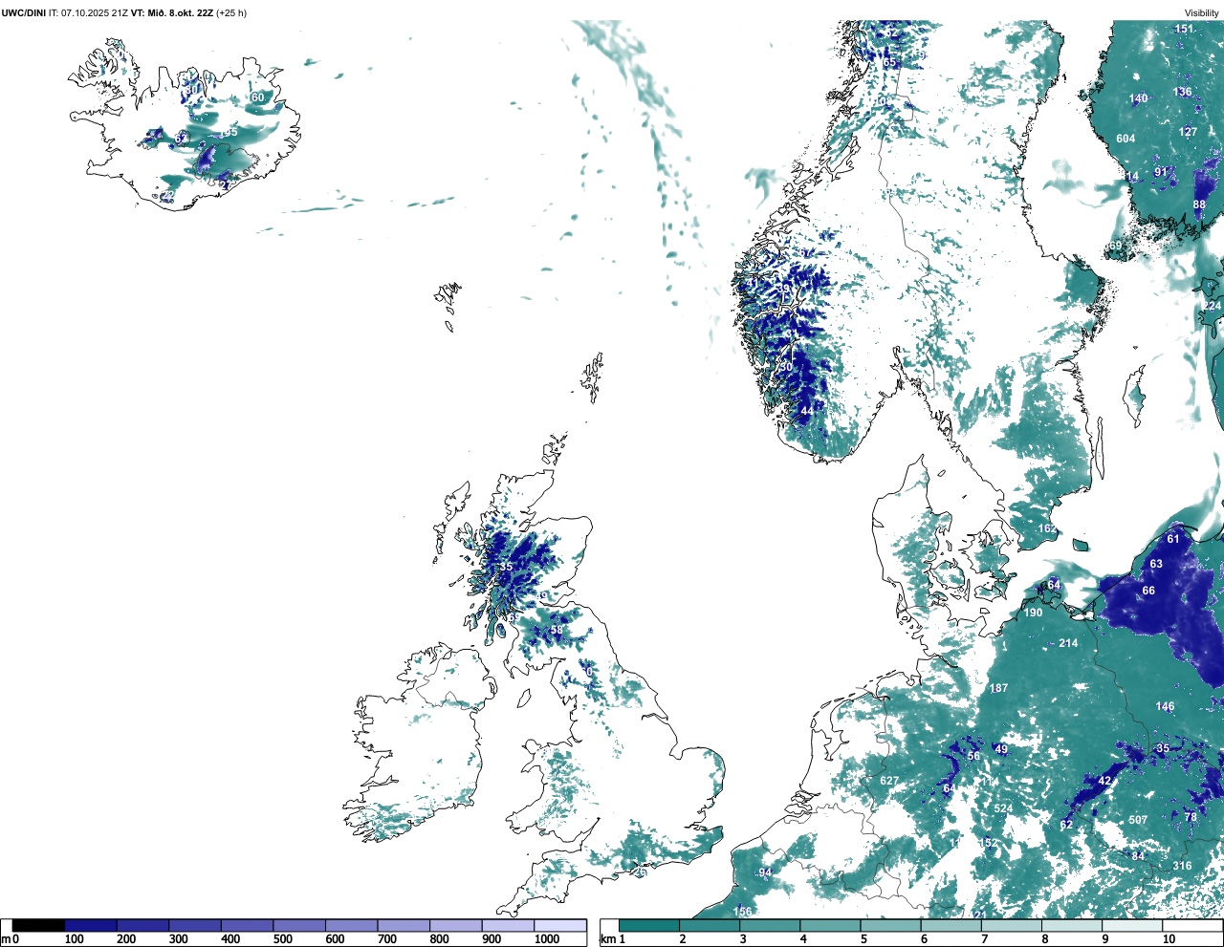Click the valid time 'Mið. 8.okt. 22Z'
1224x947 pixels.
(x=179, y=13)
